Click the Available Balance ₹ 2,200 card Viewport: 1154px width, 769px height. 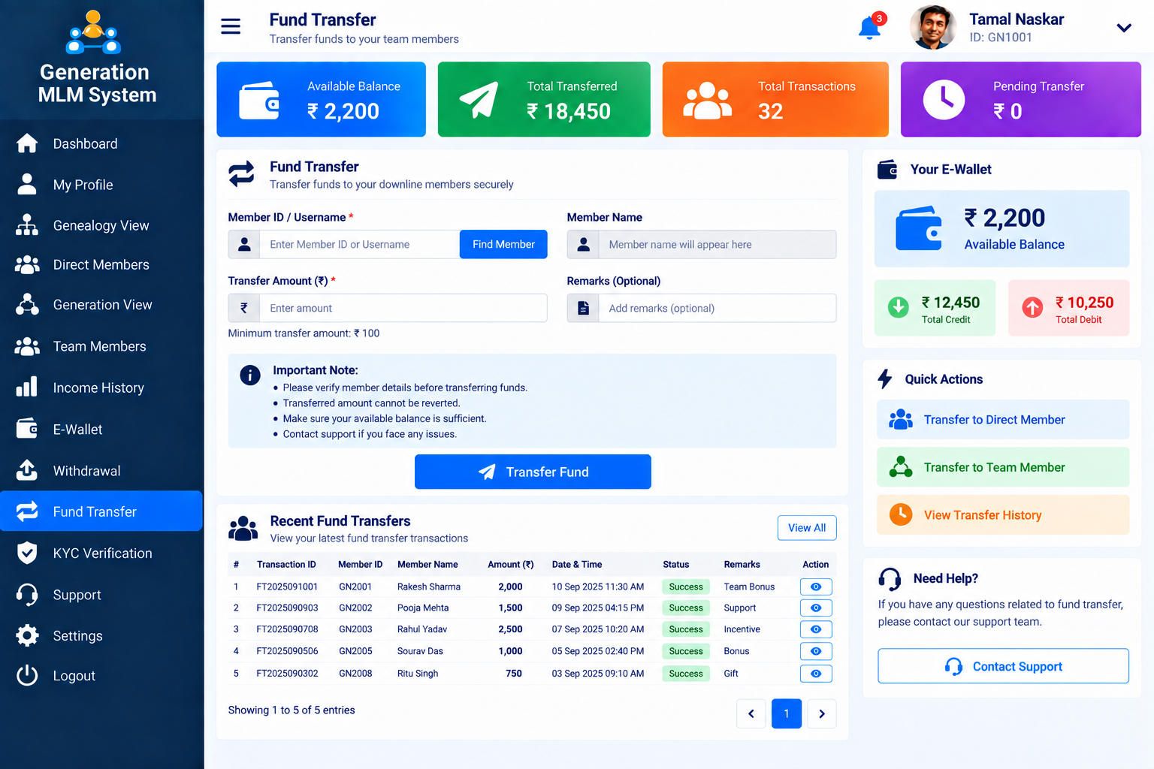tap(322, 99)
